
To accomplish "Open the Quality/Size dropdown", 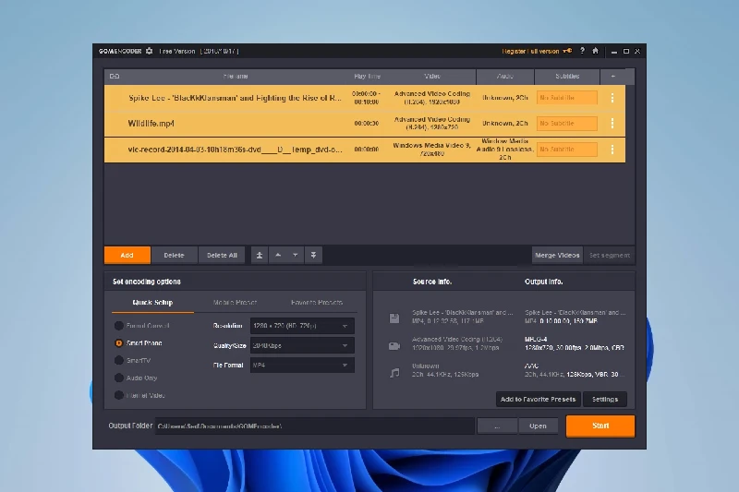I will pos(302,345).
